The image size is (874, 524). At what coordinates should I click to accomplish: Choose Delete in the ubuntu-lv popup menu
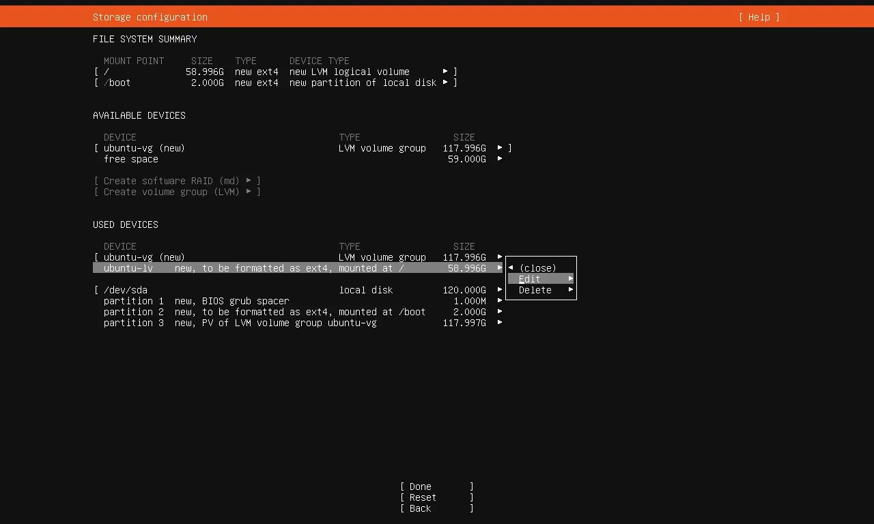coord(535,290)
